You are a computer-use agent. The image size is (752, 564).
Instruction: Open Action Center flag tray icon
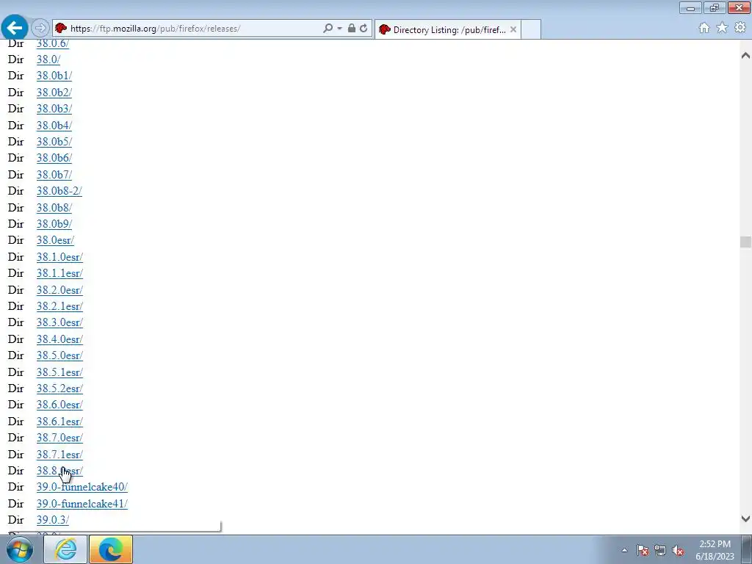(x=643, y=551)
